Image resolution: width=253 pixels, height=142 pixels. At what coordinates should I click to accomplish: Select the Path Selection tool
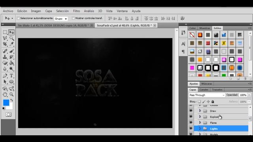coord(5,82)
